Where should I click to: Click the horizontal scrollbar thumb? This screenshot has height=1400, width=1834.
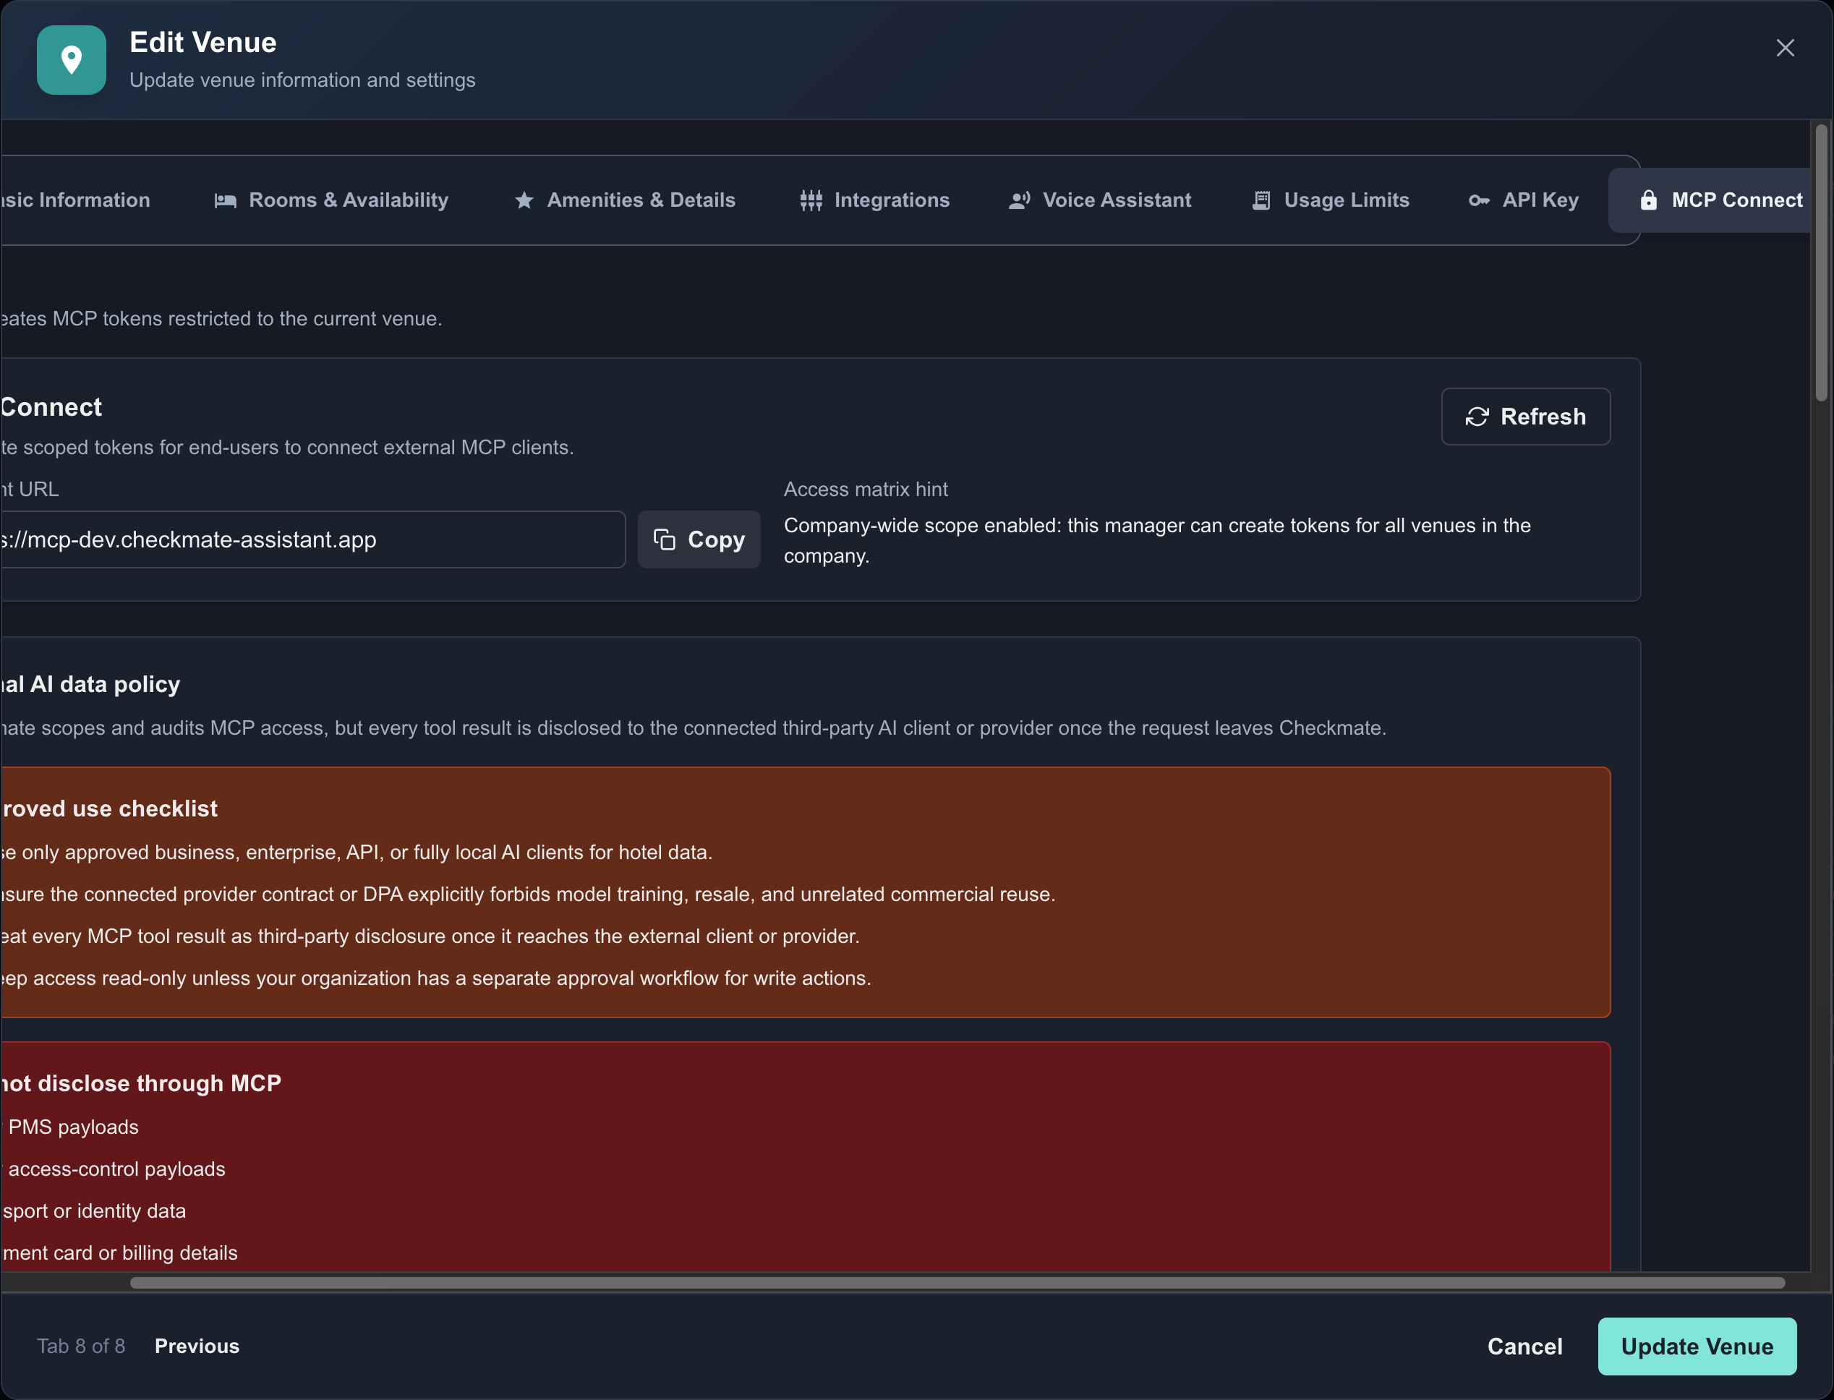(x=957, y=1283)
